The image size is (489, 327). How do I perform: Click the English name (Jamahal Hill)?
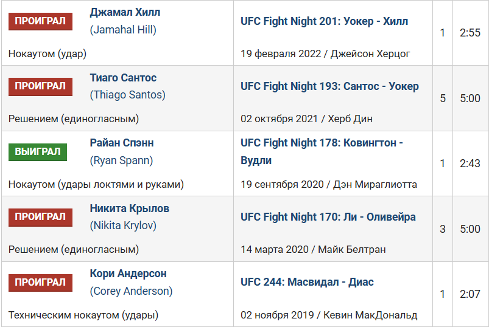click(123, 30)
